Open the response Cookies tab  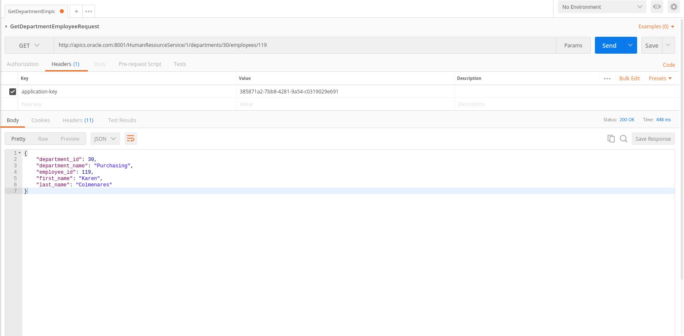(x=41, y=120)
